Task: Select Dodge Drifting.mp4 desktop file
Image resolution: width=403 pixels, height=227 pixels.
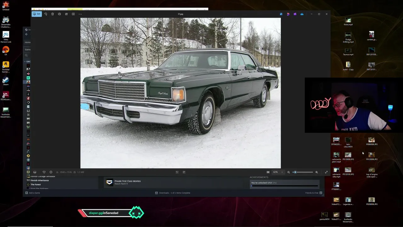Action: [348, 38]
